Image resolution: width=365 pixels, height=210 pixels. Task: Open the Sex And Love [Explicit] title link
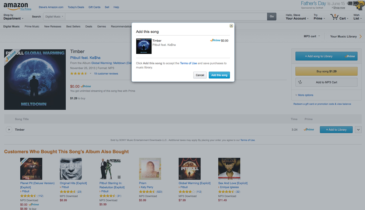coord(233,183)
